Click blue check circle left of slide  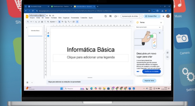pos(48,36)
